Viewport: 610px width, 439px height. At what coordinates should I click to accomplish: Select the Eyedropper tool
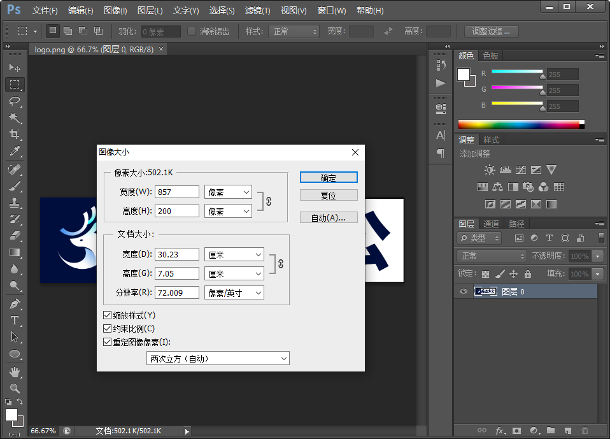click(15, 151)
